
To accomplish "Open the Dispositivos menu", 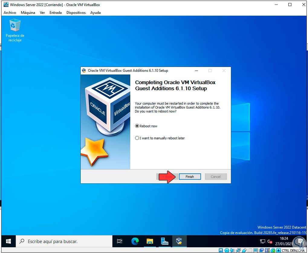I will (x=76, y=13).
